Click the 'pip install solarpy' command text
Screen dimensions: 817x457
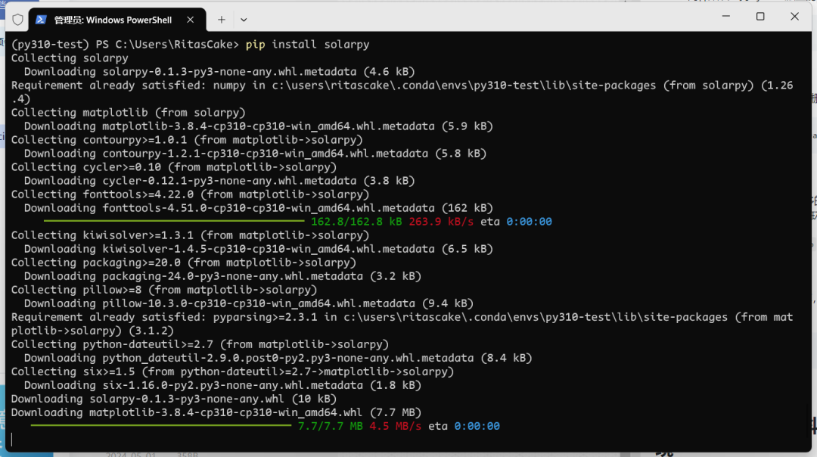point(307,45)
